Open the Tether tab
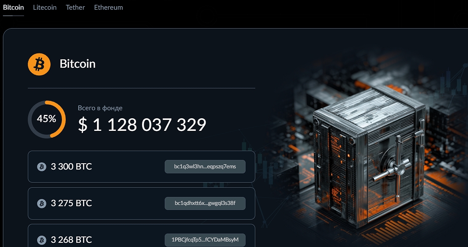This screenshot has height=247, width=468. (75, 8)
